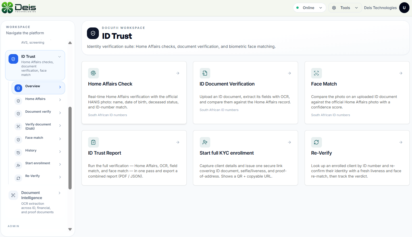The width and height of the screenshot is (412, 237).
Task: Open the Face Match card title
Action: point(324,84)
